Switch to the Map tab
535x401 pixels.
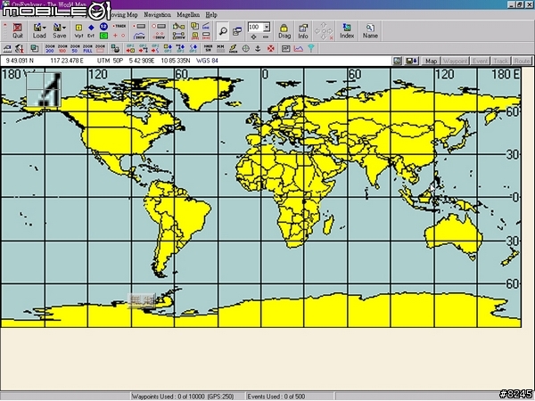431,61
